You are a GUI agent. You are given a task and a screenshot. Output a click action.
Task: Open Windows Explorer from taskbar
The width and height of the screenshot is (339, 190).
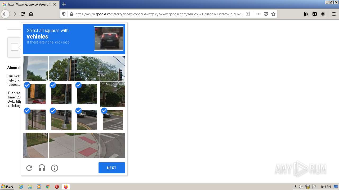click(30, 187)
